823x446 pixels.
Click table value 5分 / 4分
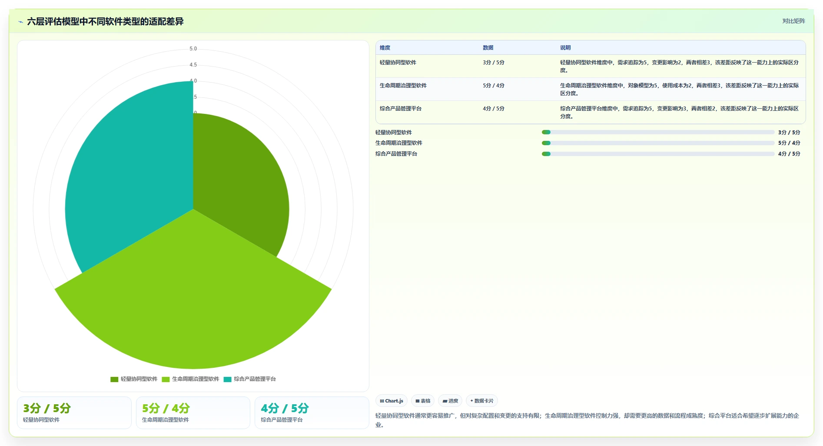[494, 86]
